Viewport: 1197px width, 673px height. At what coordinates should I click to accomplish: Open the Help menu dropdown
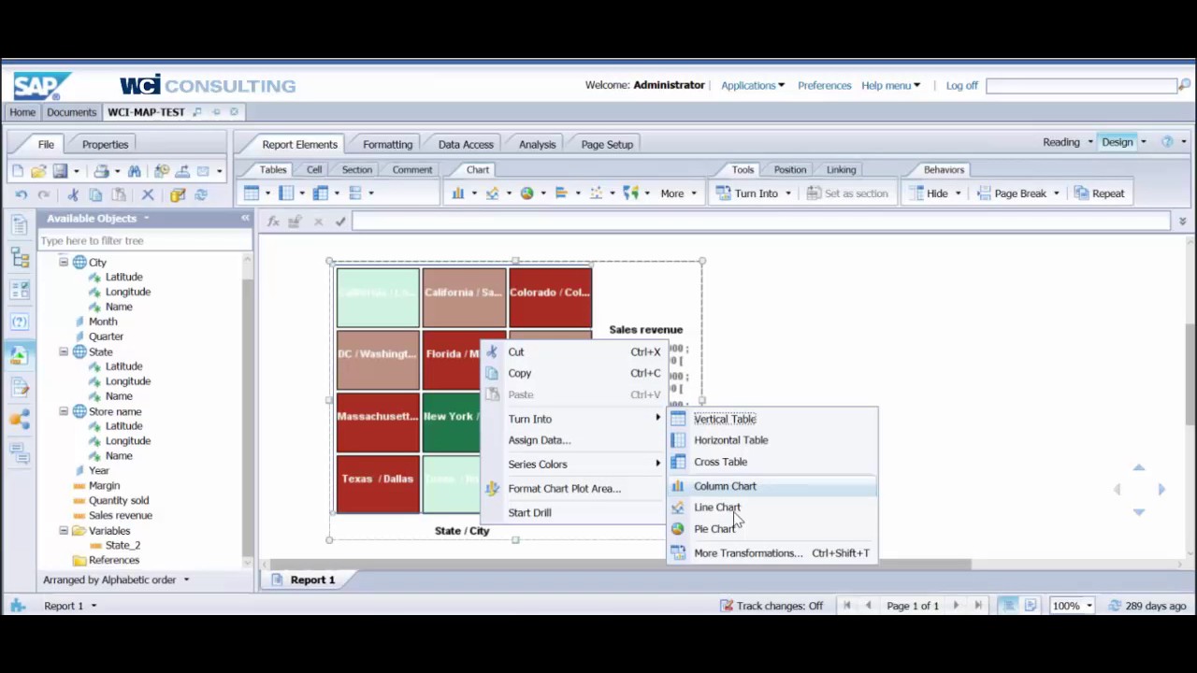(890, 85)
